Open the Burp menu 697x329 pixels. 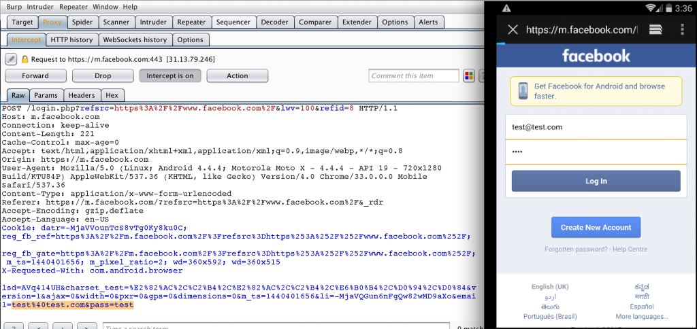point(14,7)
